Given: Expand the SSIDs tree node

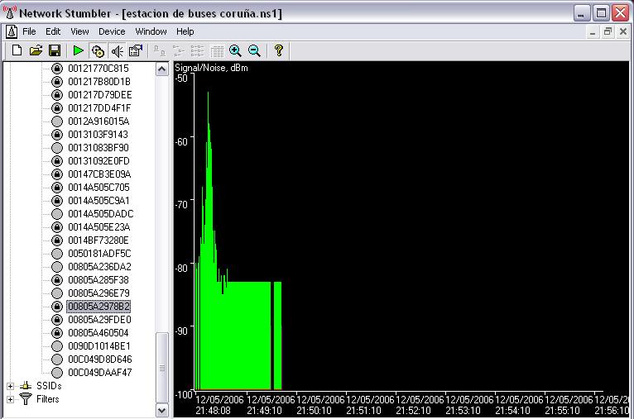Looking at the screenshot, I should click(x=10, y=386).
